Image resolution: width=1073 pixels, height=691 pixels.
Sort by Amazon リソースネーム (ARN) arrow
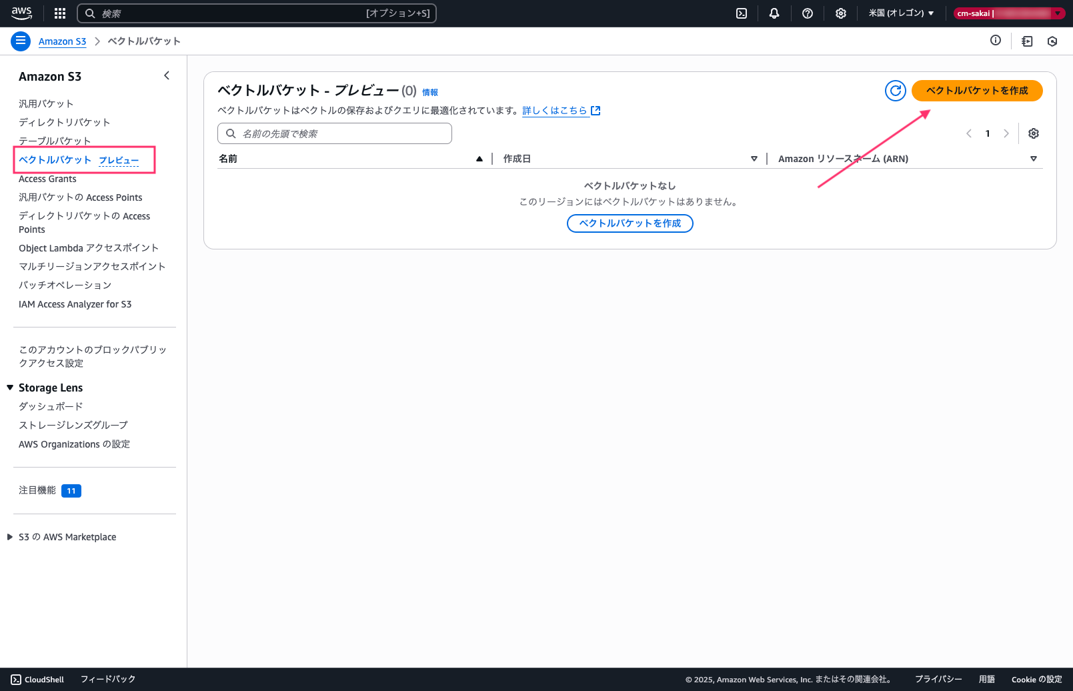point(1034,159)
